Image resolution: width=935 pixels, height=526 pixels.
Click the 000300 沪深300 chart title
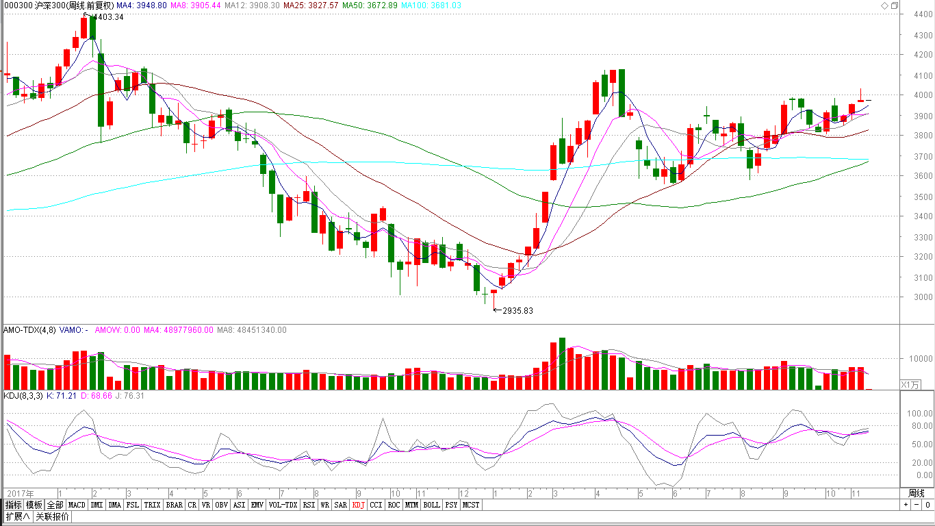click(x=59, y=5)
